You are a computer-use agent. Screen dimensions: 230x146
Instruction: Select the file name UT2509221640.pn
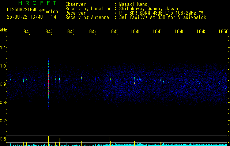pyautogui.click(x=26, y=10)
